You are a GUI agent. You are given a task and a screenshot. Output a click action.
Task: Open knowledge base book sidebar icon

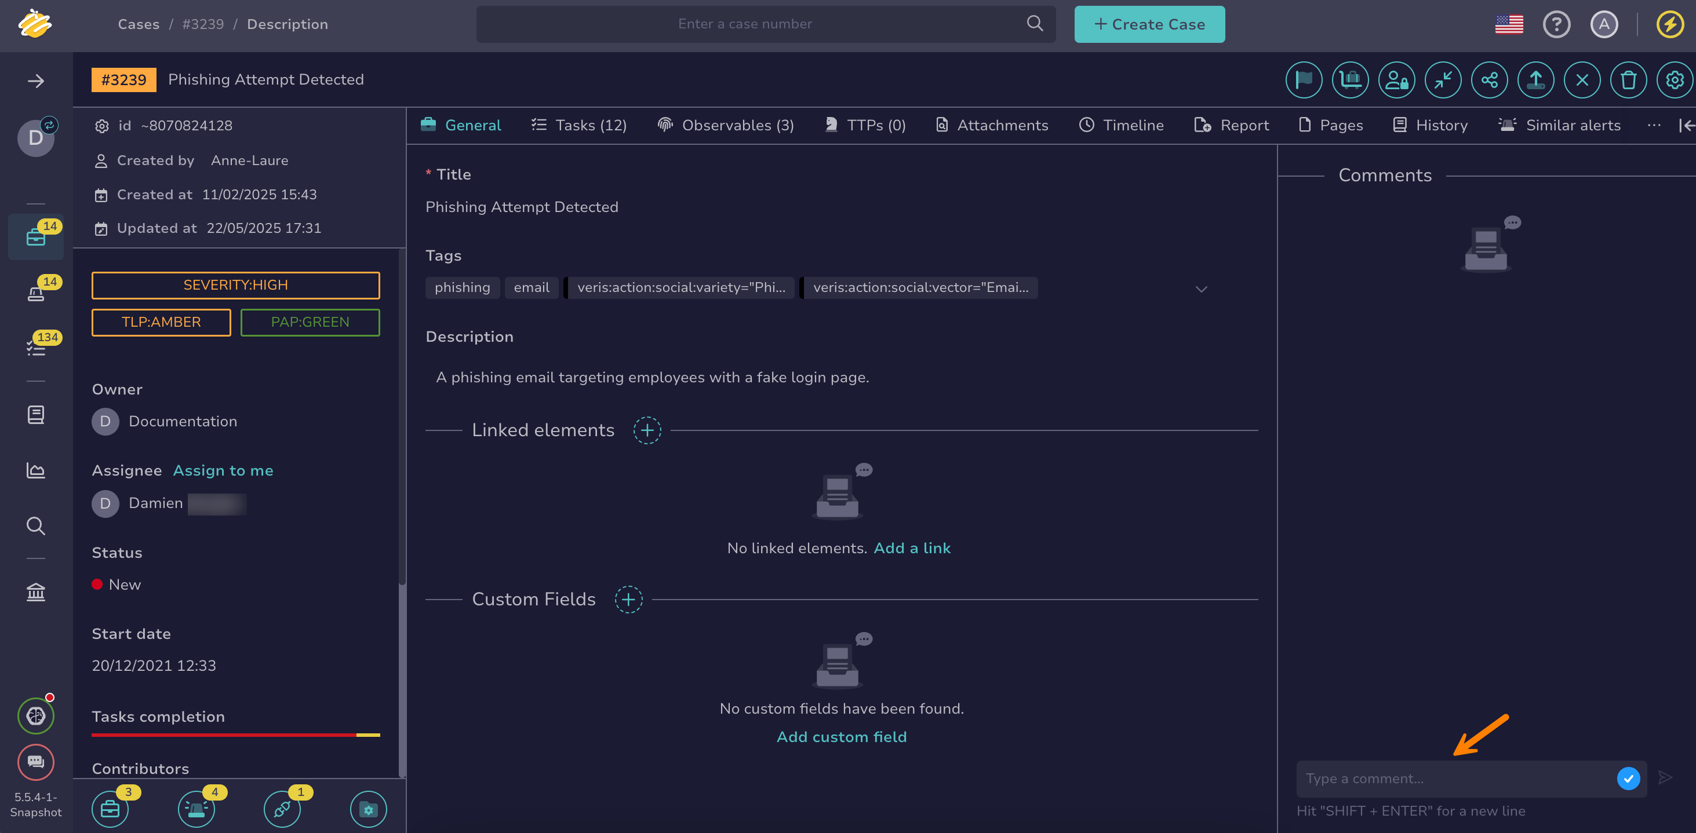(35, 415)
